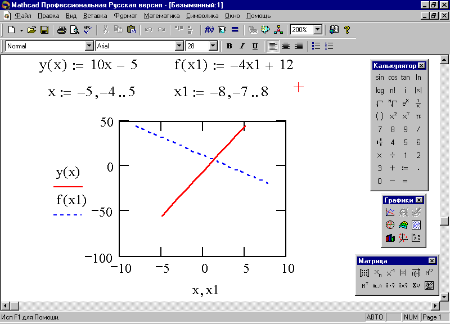This screenshot has width=450, height=324.
Task: Click the matrix transpose M^T icon
Action: [x=364, y=286]
